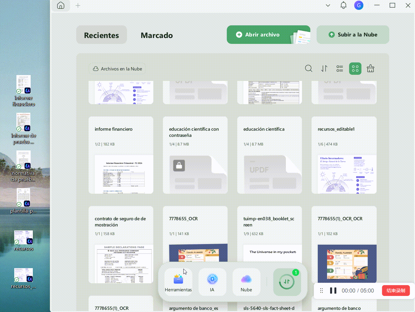Open the notifications bell
The image size is (415, 312).
(343, 5)
